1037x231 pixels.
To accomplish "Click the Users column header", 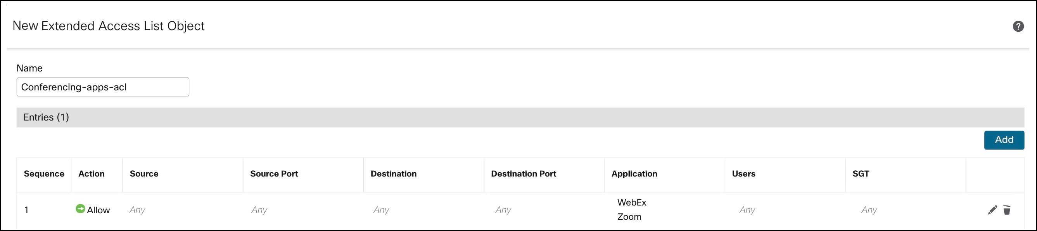I will pos(743,174).
